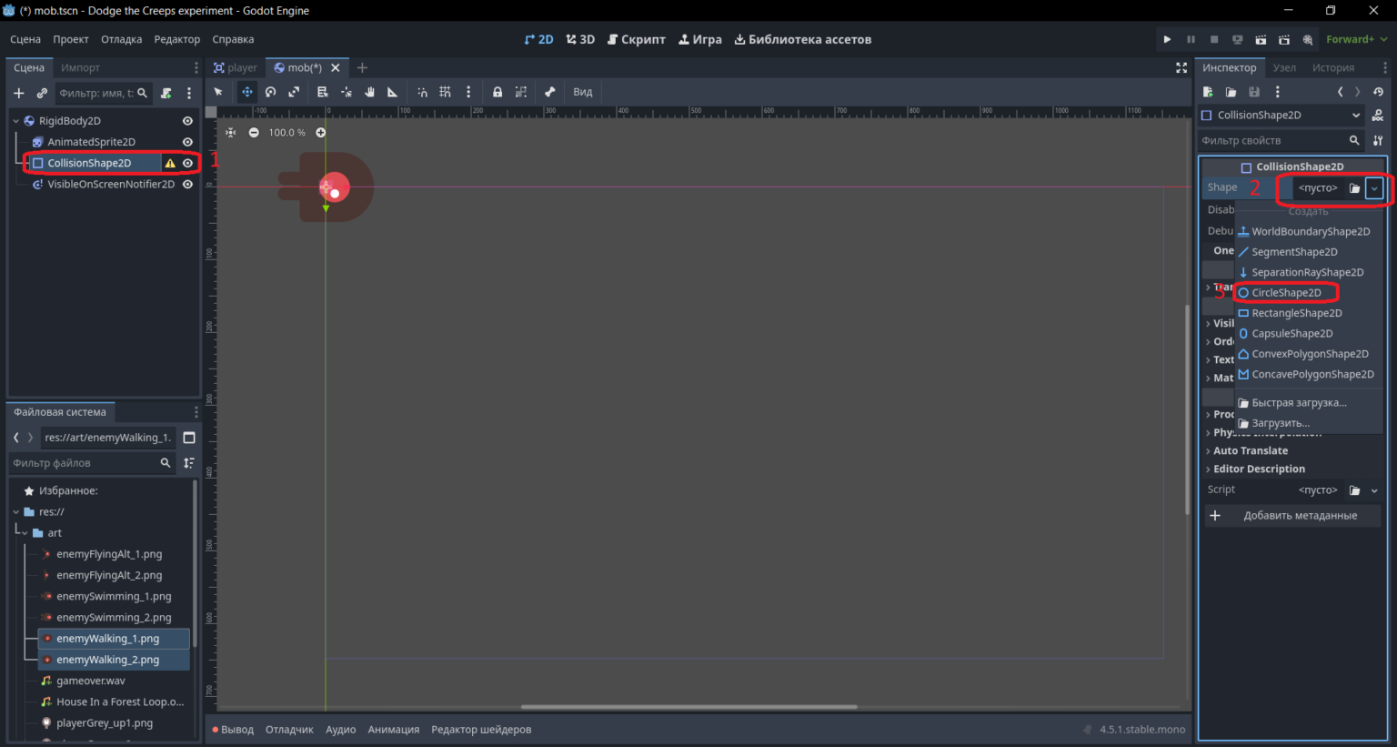Open the Shape property dropdown arrow
1397x747 pixels.
point(1374,188)
